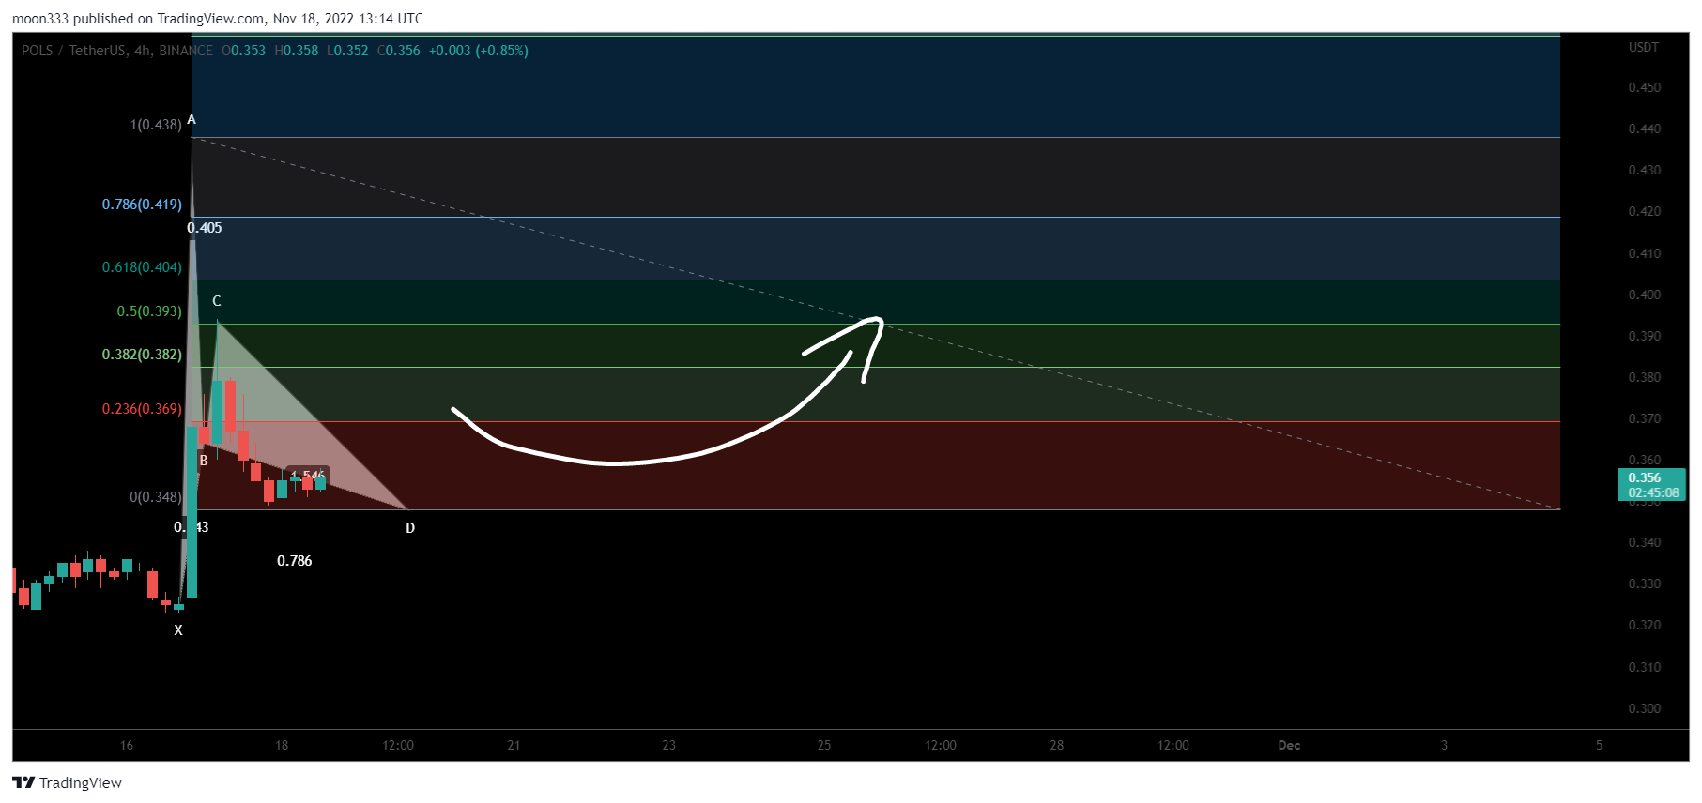This screenshot has height=803, width=1702.
Task: Select Fibonacci level label 0.382(0.382)
Action: pos(143,355)
